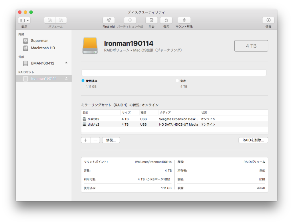Click the Macintosh HD drive icon
Viewport: 293px width, 224px height.
pyautogui.click(x=25, y=48)
